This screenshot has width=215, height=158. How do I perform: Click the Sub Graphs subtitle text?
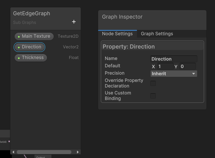[x=25, y=23]
